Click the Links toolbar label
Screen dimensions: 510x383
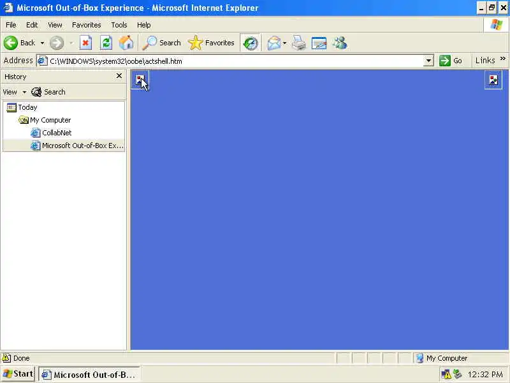tap(485, 61)
